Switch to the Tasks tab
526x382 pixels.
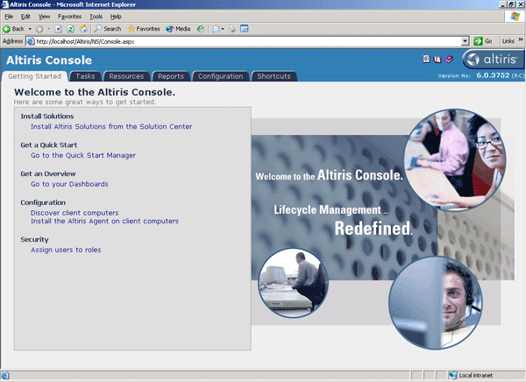(85, 76)
